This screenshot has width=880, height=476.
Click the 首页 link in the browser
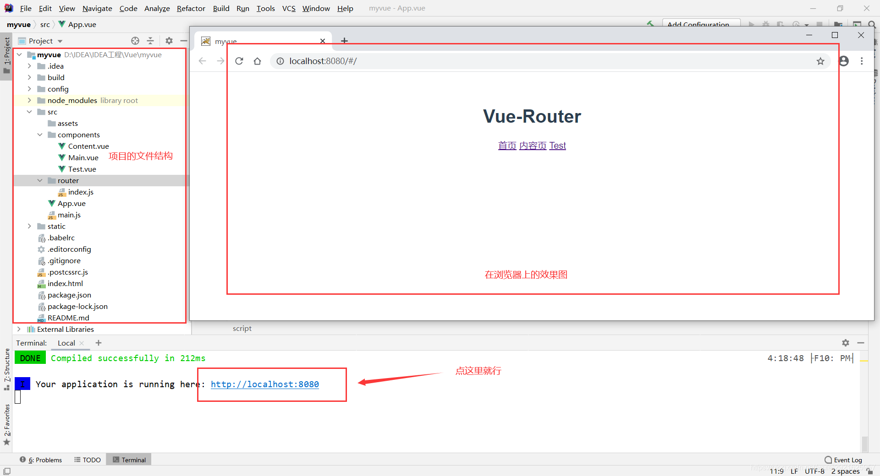pyautogui.click(x=507, y=146)
